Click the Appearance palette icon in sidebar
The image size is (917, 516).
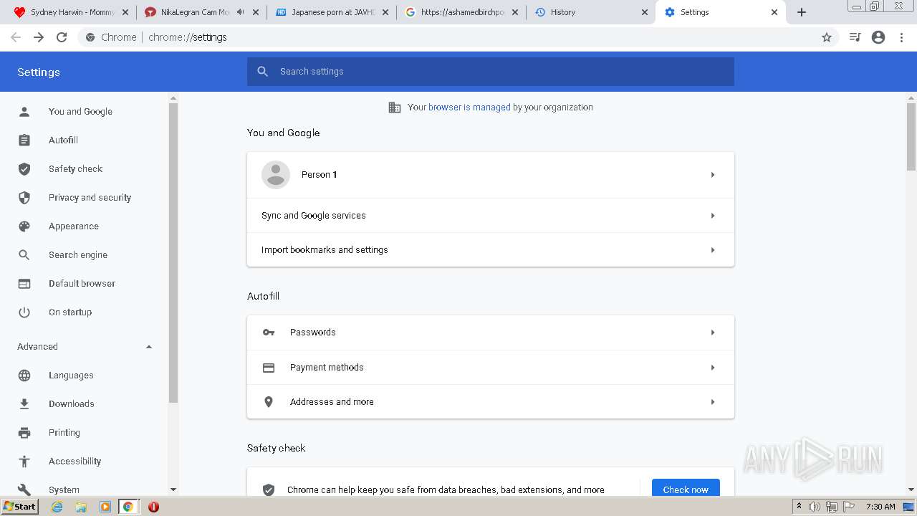[x=24, y=226]
